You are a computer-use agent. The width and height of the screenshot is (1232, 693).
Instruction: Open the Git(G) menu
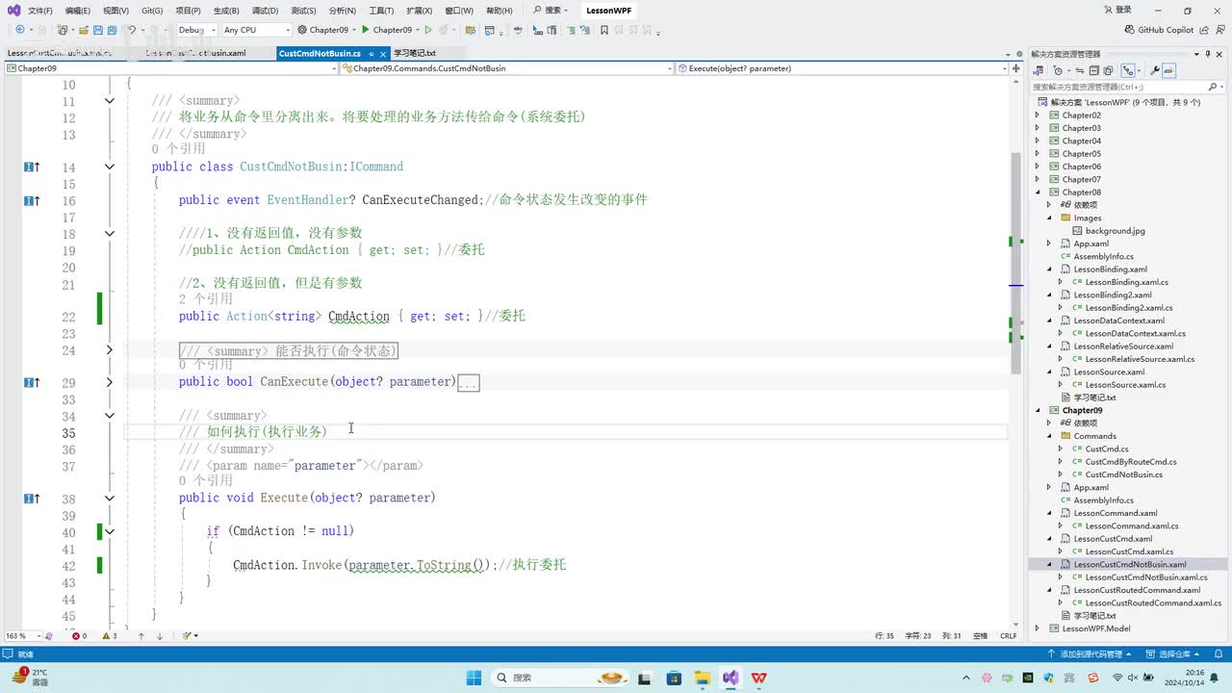152,11
